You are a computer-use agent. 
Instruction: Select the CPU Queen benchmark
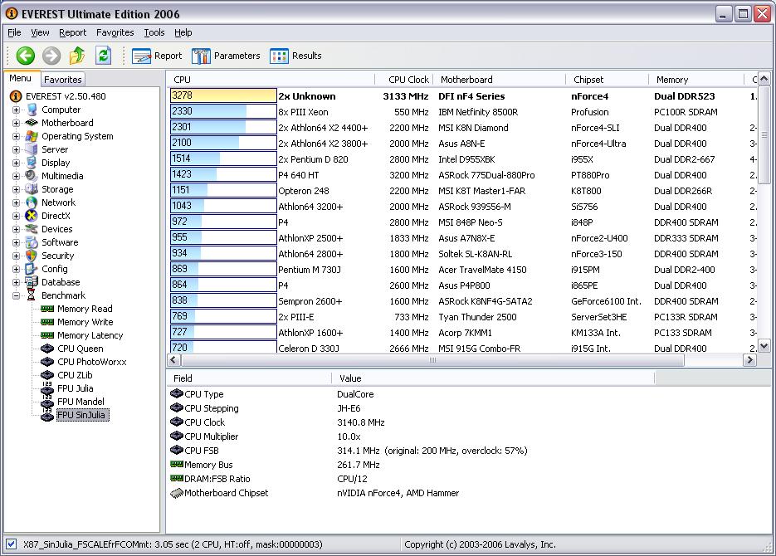81,349
